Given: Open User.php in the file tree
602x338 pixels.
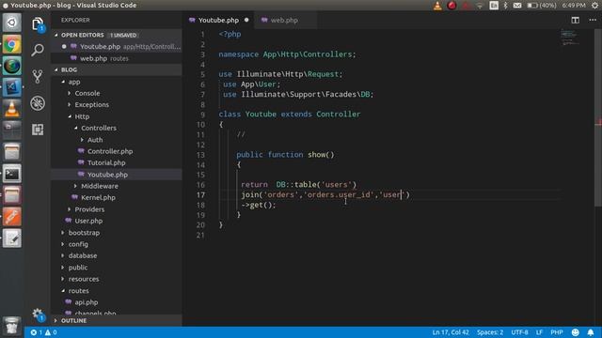Looking at the screenshot, I should pyautogui.click(x=88, y=221).
